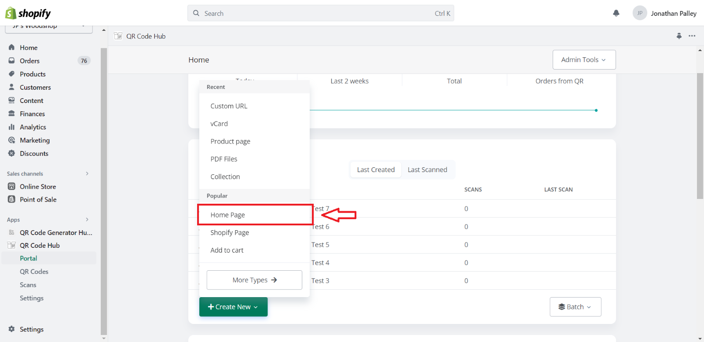The height and width of the screenshot is (342, 704).
Task: Open the Orders from QR stats tab
Action: click(559, 81)
